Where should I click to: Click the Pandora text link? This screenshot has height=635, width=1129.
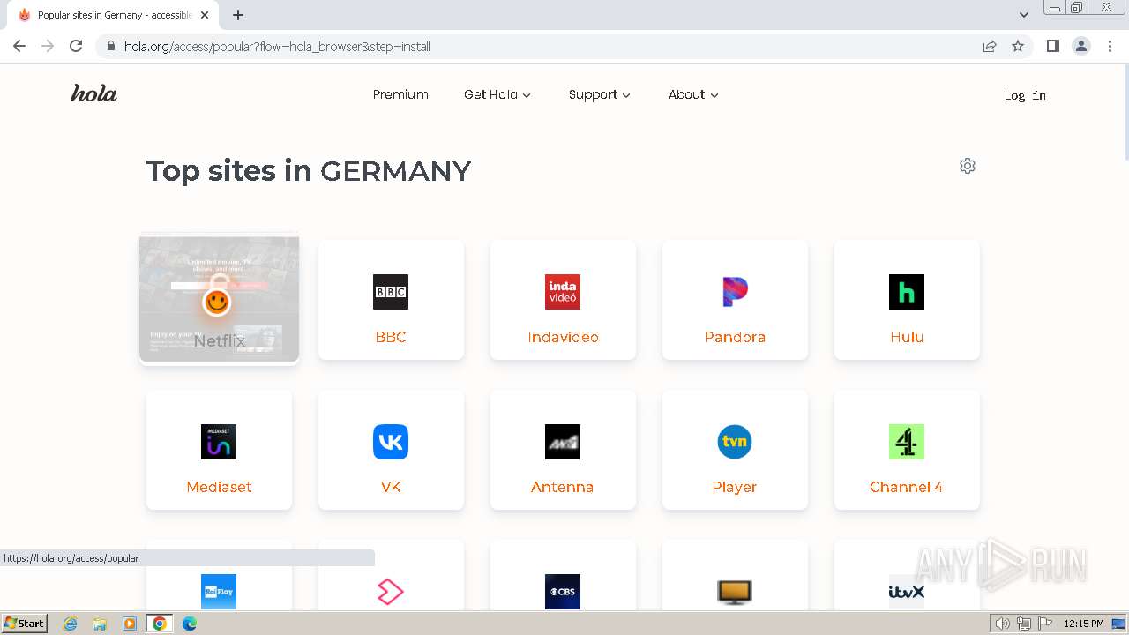click(x=735, y=337)
